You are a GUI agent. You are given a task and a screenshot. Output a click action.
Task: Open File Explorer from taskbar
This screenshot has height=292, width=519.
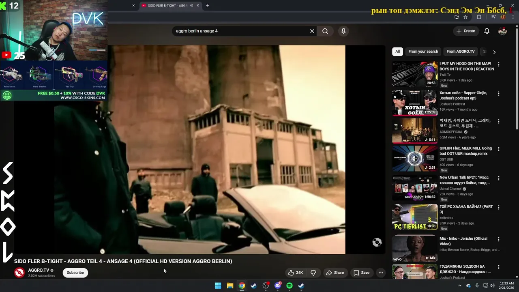pos(230,286)
